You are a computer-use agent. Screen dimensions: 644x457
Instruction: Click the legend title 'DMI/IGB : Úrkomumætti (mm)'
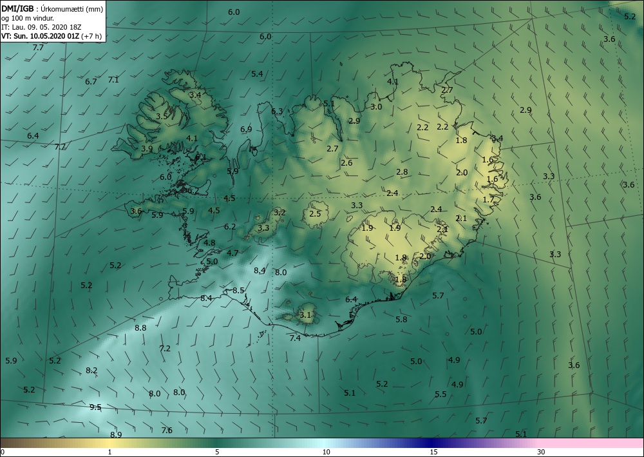tap(52, 8)
